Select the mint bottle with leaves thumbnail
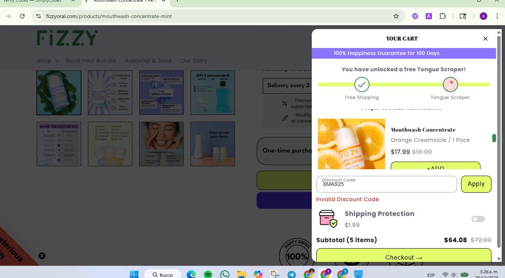 pos(59,93)
